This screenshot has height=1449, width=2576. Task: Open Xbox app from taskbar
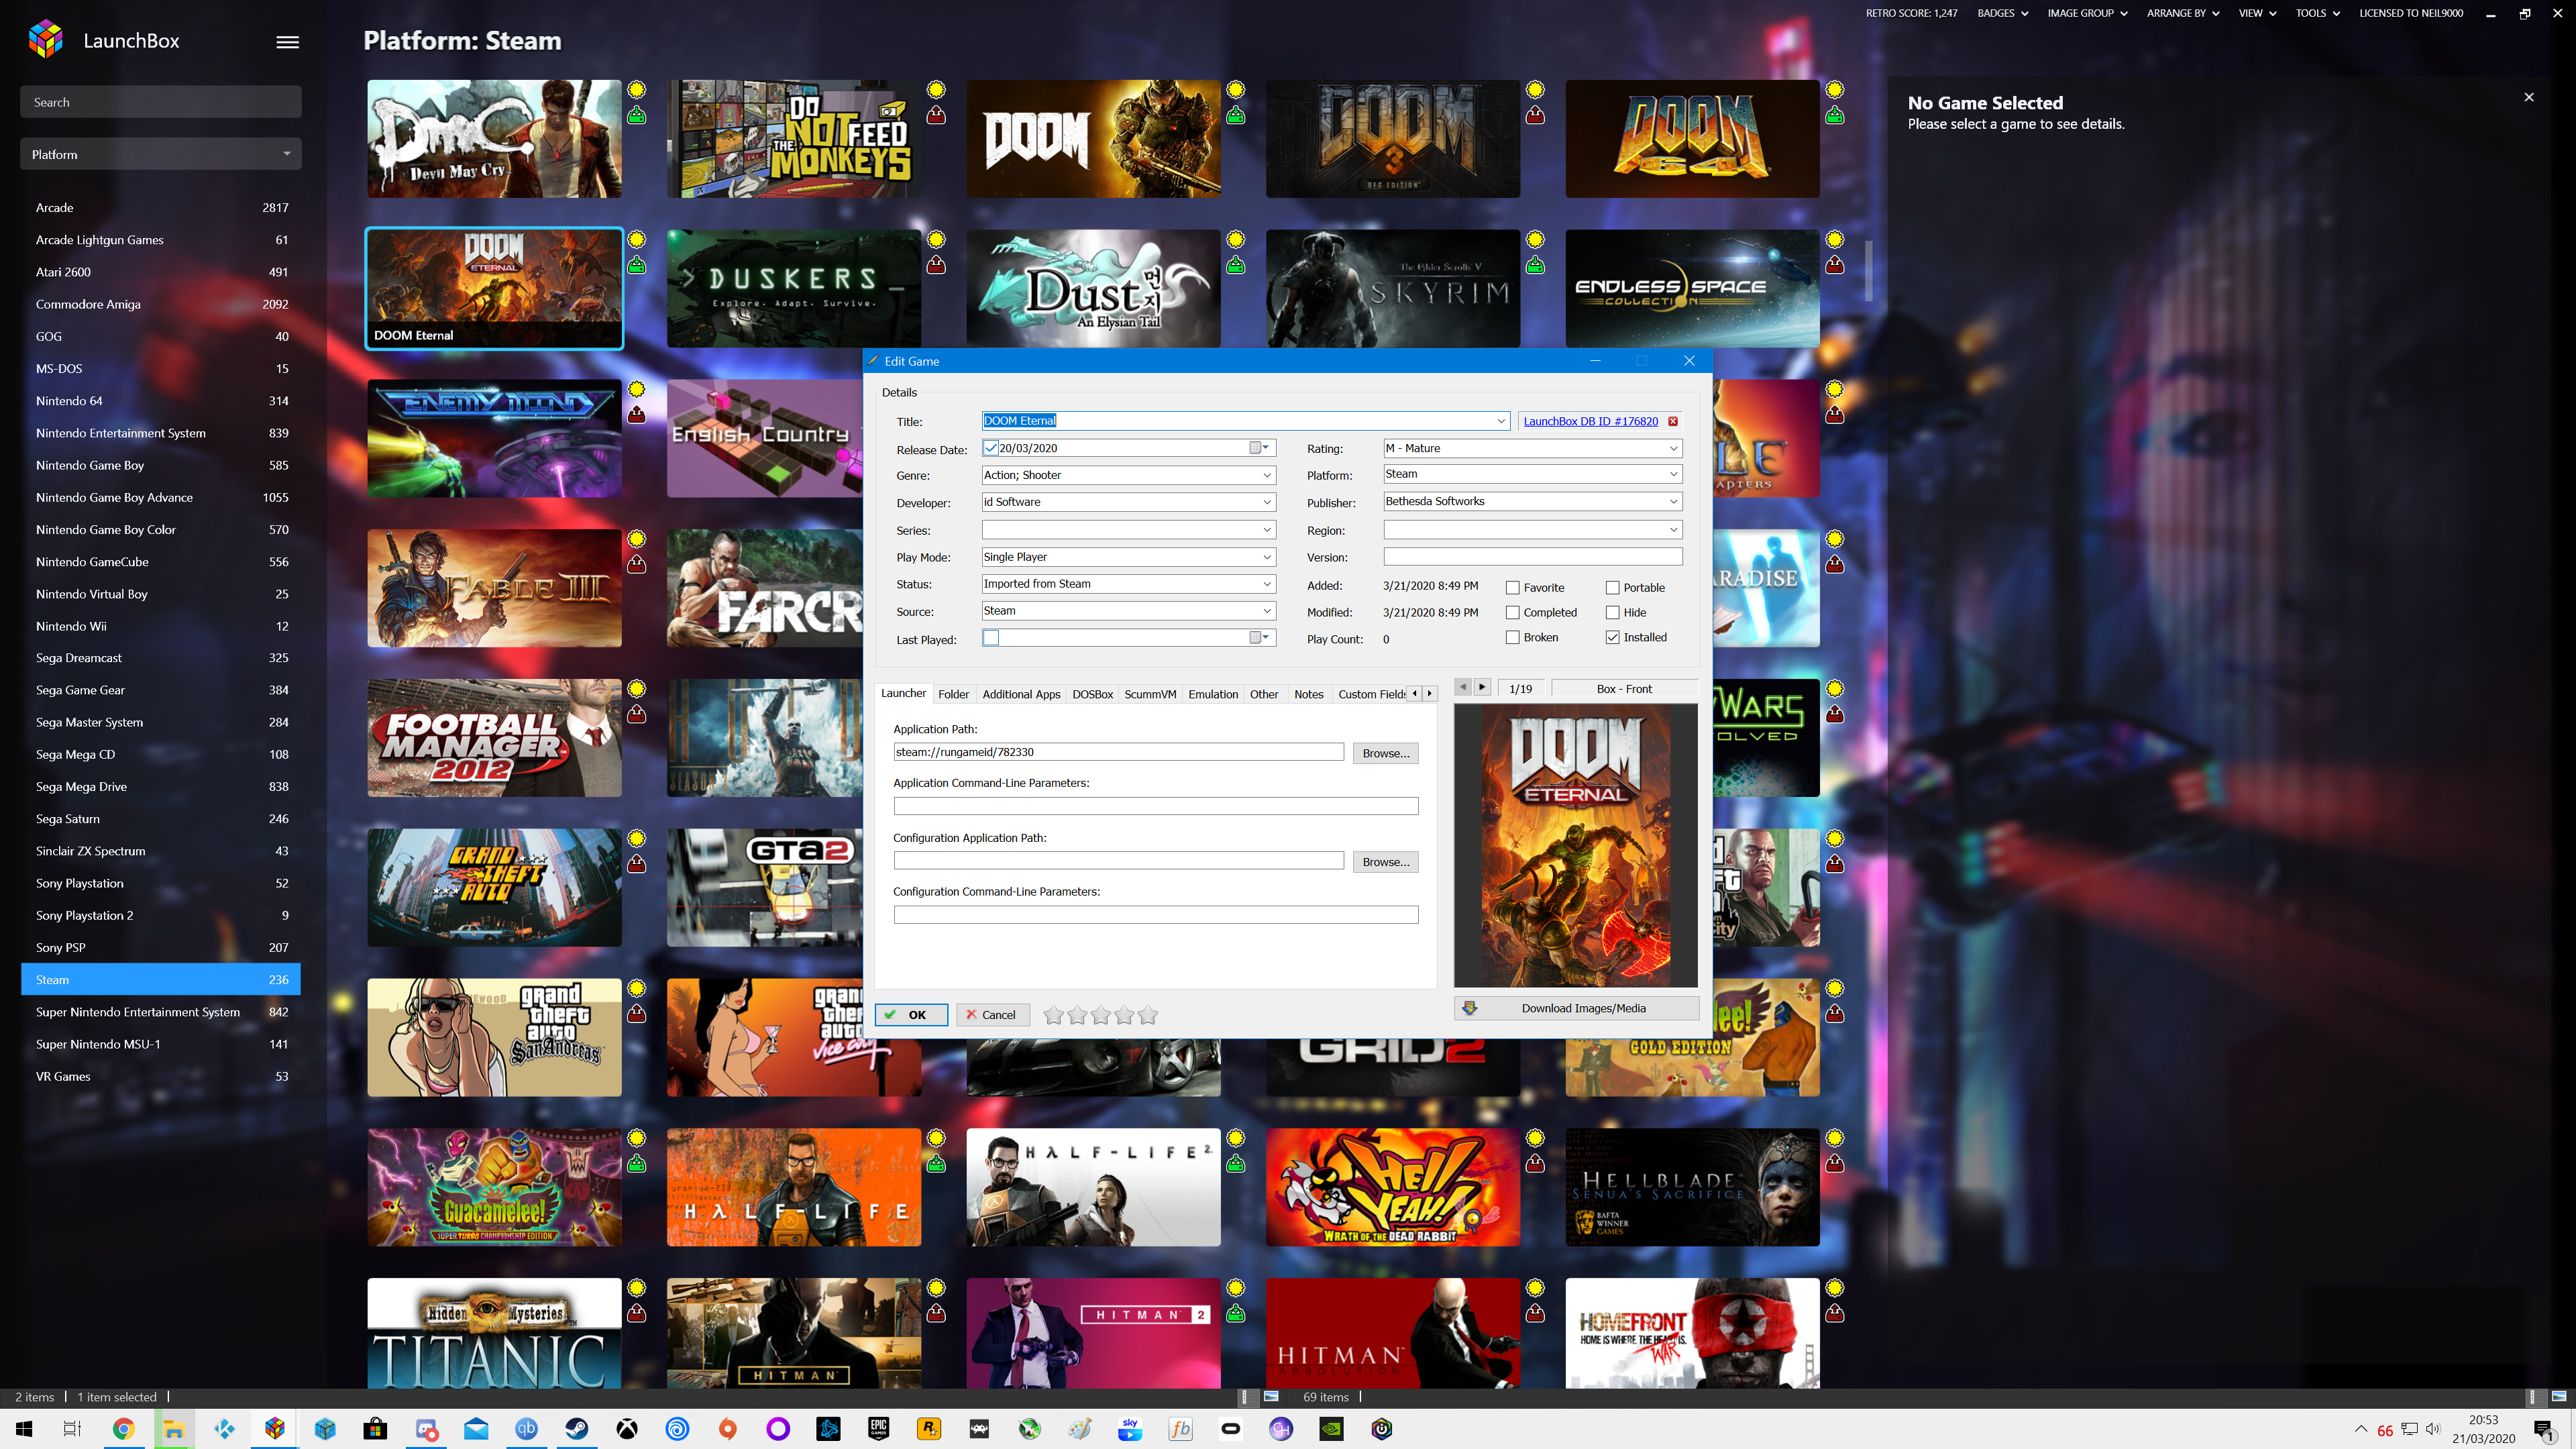tap(627, 1429)
